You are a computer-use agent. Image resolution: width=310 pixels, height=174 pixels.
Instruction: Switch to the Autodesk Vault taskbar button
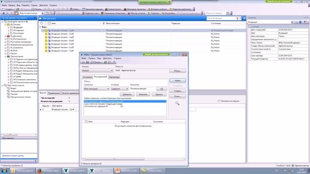tap(74, 171)
